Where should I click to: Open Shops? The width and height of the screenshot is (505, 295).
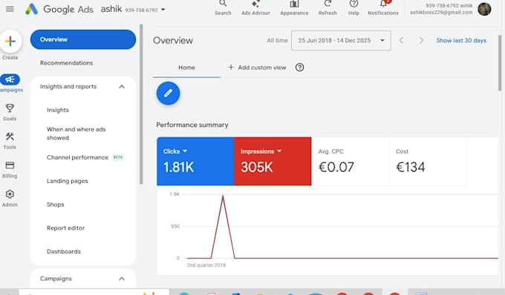(55, 204)
